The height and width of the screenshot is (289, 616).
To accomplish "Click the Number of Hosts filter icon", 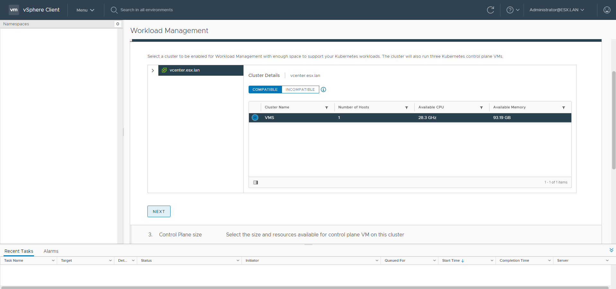I will (x=407, y=107).
